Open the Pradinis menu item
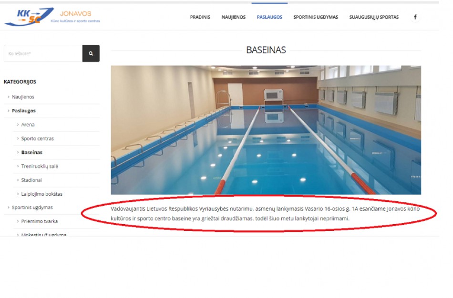This screenshot has width=453, height=298. pyautogui.click(x=200, y=17)
